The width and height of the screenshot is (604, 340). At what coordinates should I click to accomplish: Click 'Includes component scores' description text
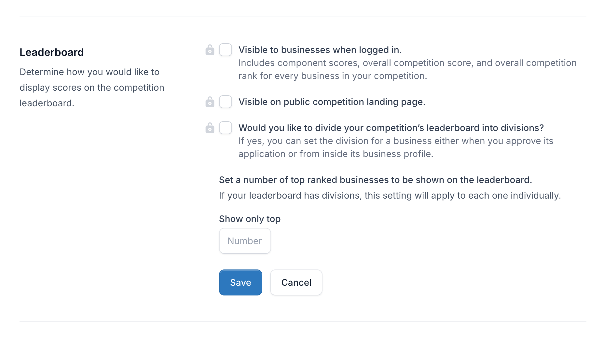pyautogui.click(x=407, y=69)
